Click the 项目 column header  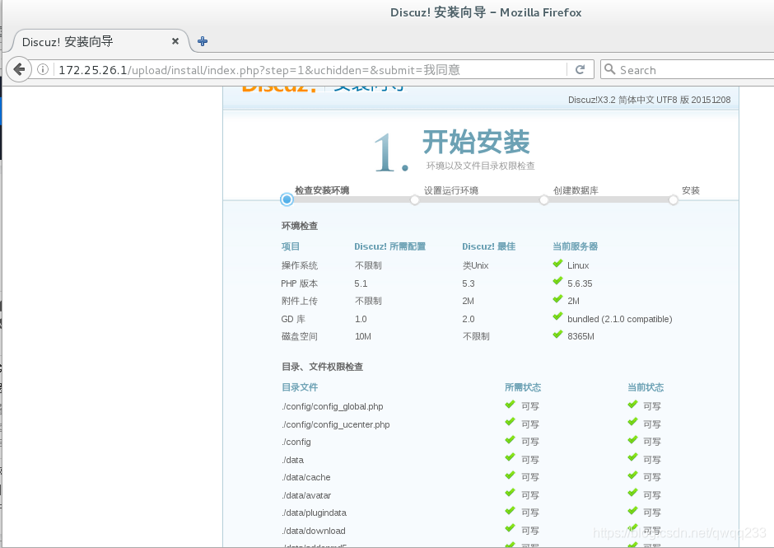pos(290,246)
